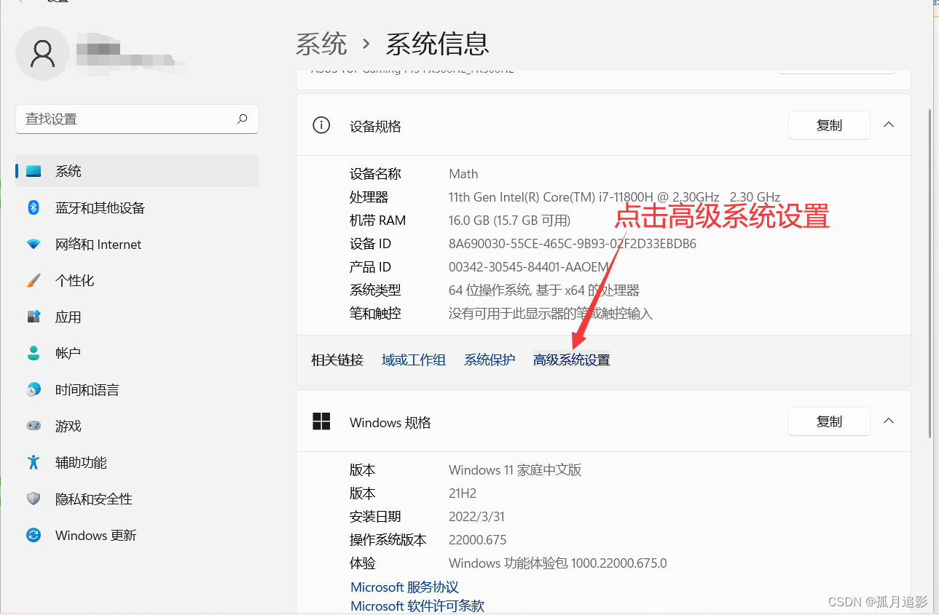
Task: Click the Windows Update sync icon
Action: pyautogui.click(x=34, y=535)
